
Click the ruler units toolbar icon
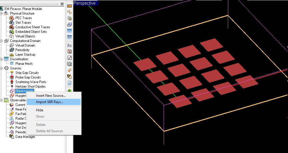pyautogui.click(x=69, y=5)
